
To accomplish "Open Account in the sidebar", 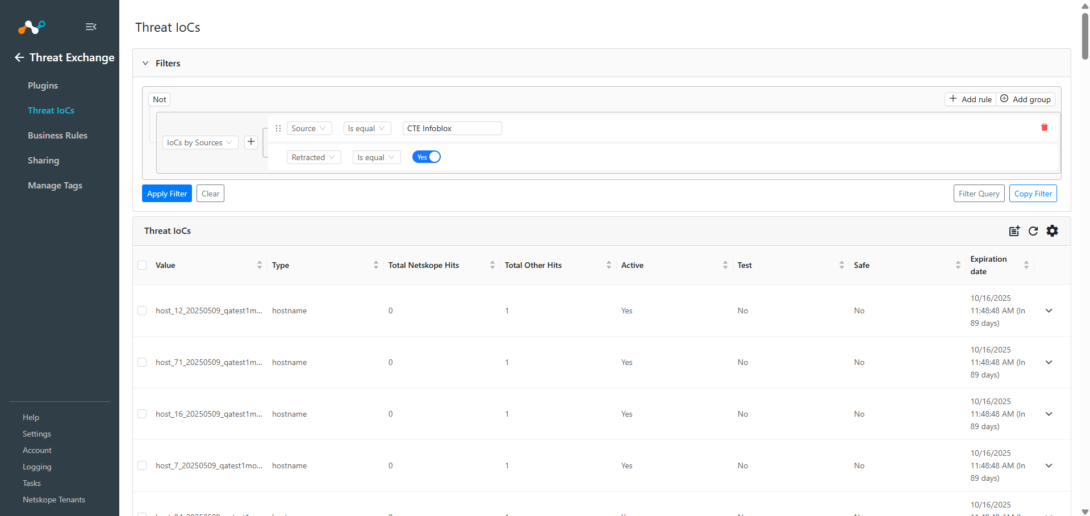I will pyautogui.click(x=37, y=450).
